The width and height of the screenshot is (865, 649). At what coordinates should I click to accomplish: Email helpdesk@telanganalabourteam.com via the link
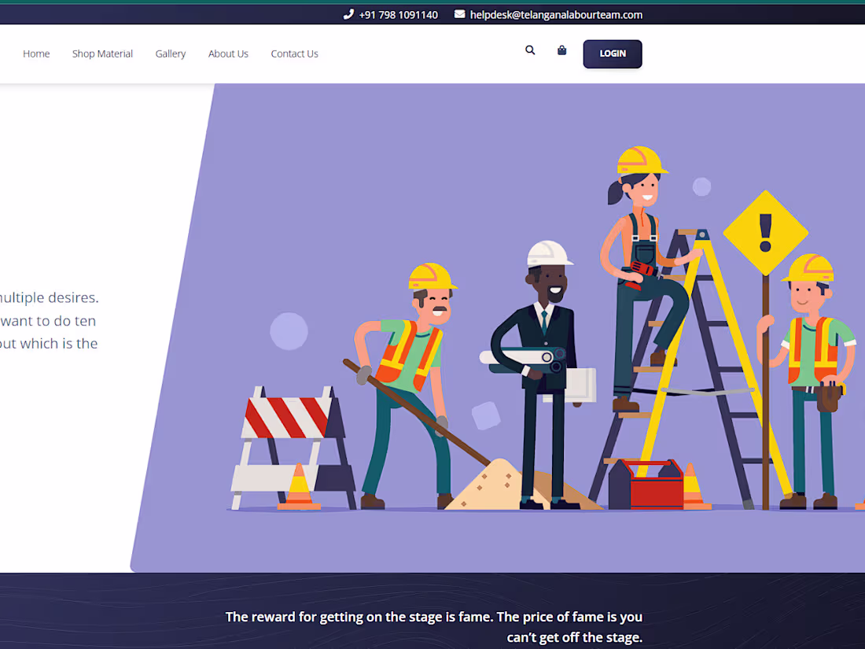pyautogui.click(x=556, y=14)
